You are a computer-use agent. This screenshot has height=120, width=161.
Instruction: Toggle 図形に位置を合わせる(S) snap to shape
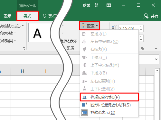tap(109, 105)
